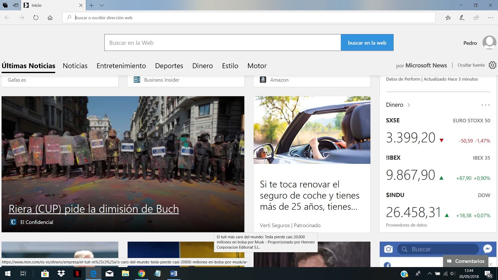Show hidden system tray icons
This screenshot has width=498, height=280.
click(x=430, y=273)
